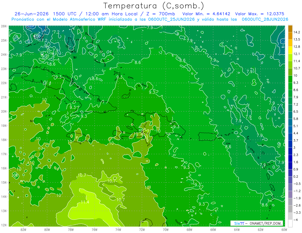
Task: Click the "12.8" colorbar label
Action: [x=297, y=46]
